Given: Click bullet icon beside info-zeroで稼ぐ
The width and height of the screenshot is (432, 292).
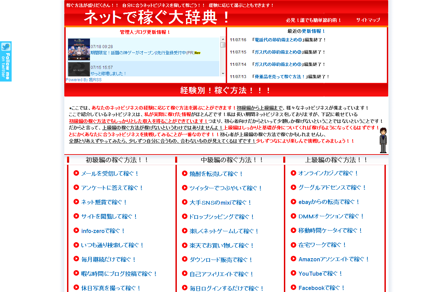Looking at the screenshot, I should [x=76, y=230].
